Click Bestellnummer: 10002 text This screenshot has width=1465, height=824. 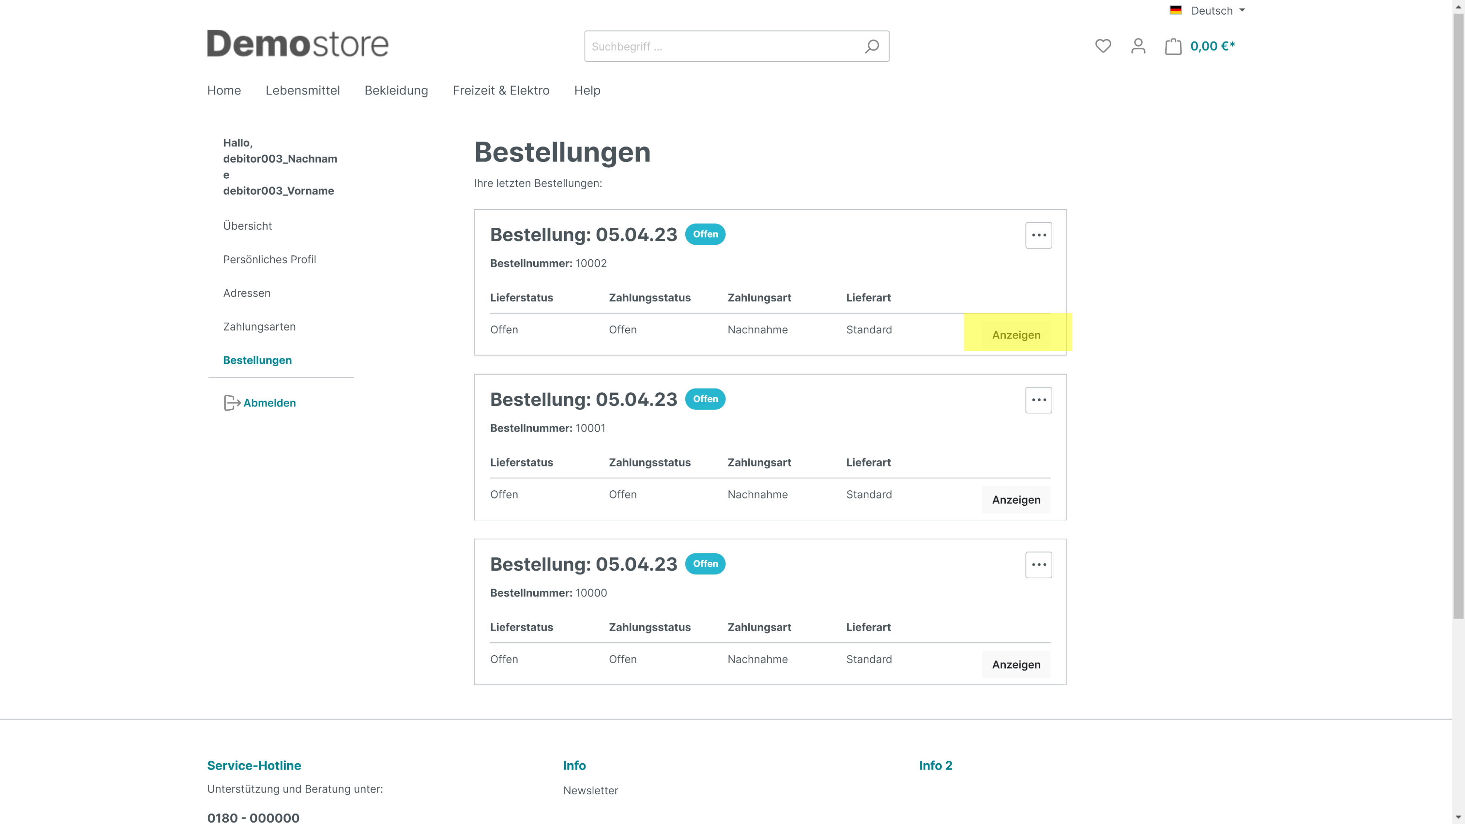point(548,263)
